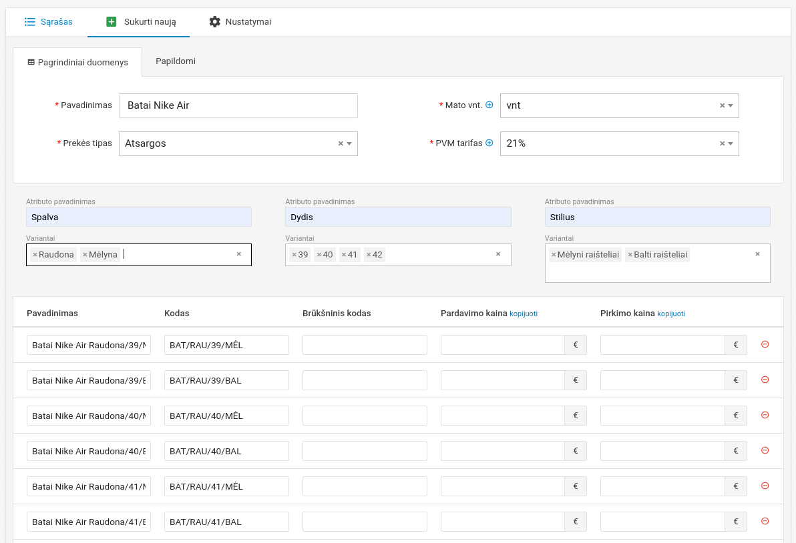This screenshot has width=796, height=543.
Task: Click kopijuoti link beside Pirkimo kaina
Action: (x=670, y=314)
